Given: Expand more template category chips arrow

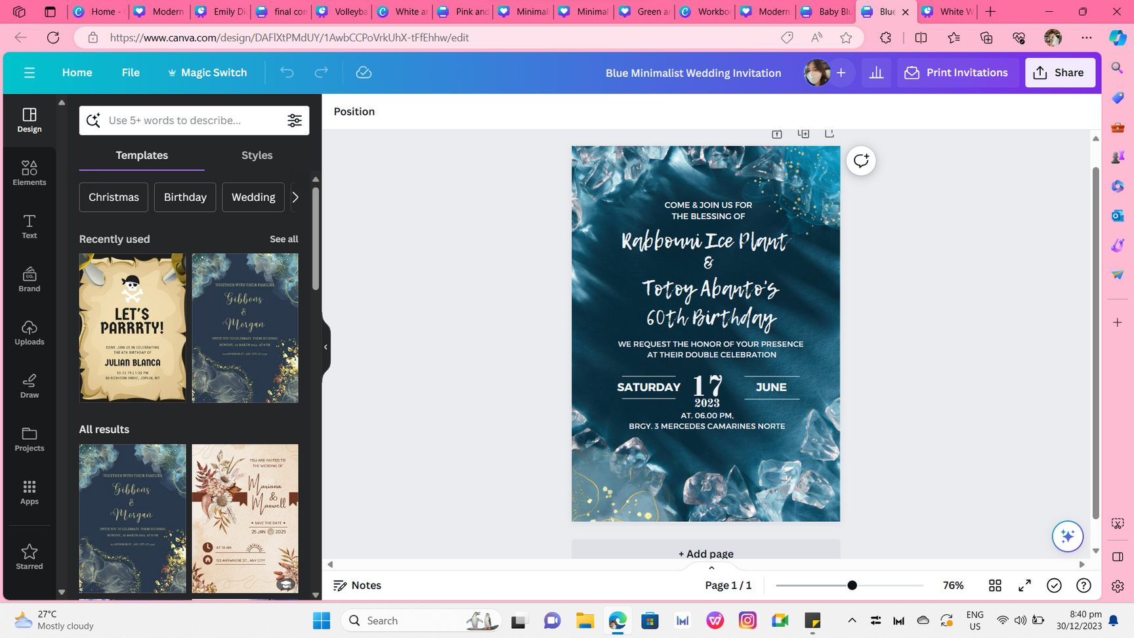Looking at the screenshot, I should point(295,197).
